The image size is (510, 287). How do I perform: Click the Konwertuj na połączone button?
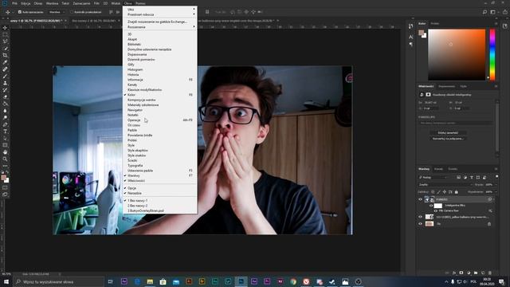pyautogui.click(x=448, y=139)
